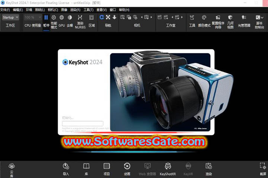Toggle 性能模式 performance mode
The height and width of the screenshot is (178, 268).
pyautogui.click(x=54, y=22)
